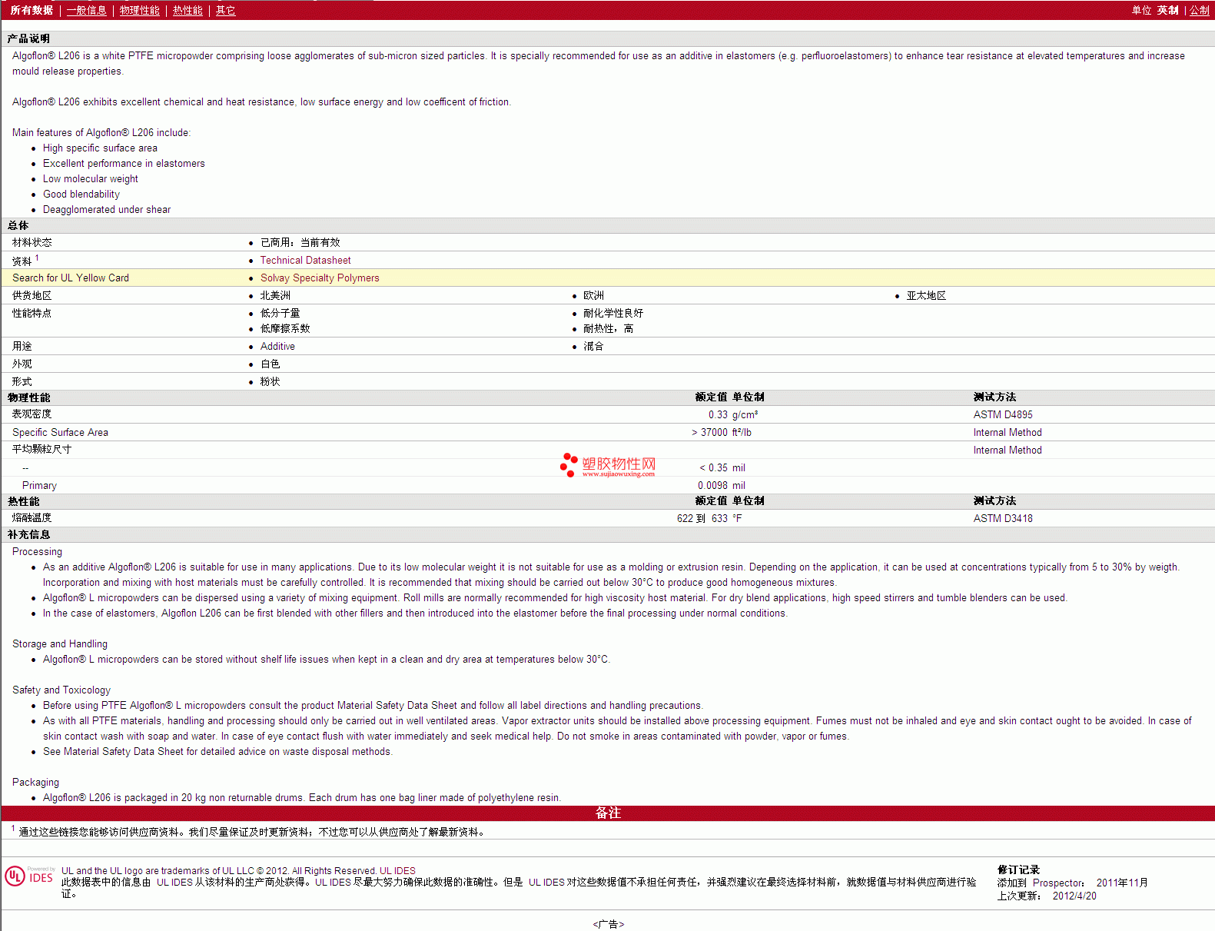The width and height of the screenshot is (1215, 931).
Task: Show the 所有数据 tab
Action: coord(32,10)
